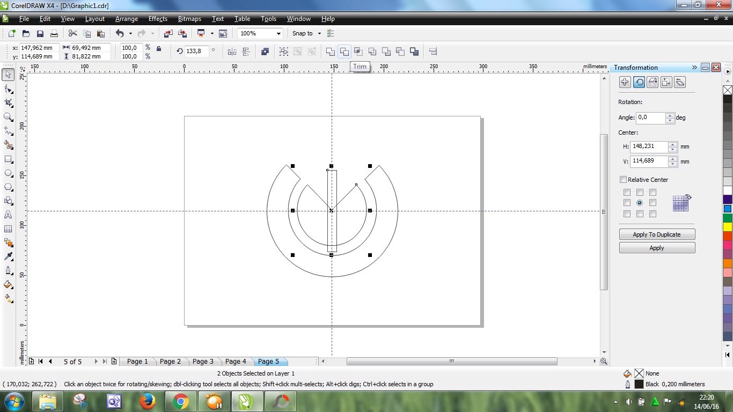Check the Relative Center checkbox
733x412 pixels.
tap(623, 180)
